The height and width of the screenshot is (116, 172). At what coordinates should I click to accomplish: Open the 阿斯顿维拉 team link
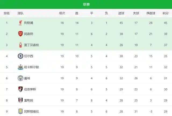coord(32,111)
